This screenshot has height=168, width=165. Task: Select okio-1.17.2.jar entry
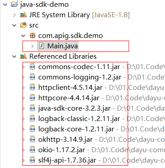pos(62,150)
